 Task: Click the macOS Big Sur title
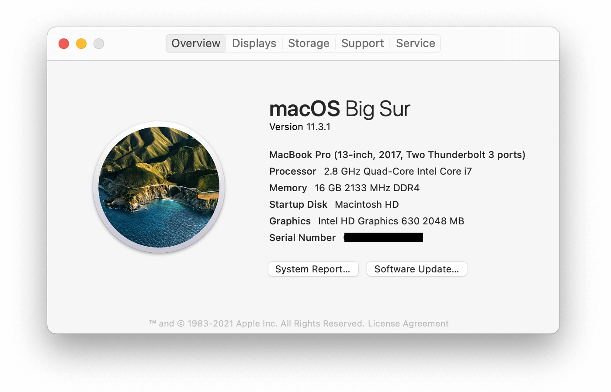tap(340, 109)
